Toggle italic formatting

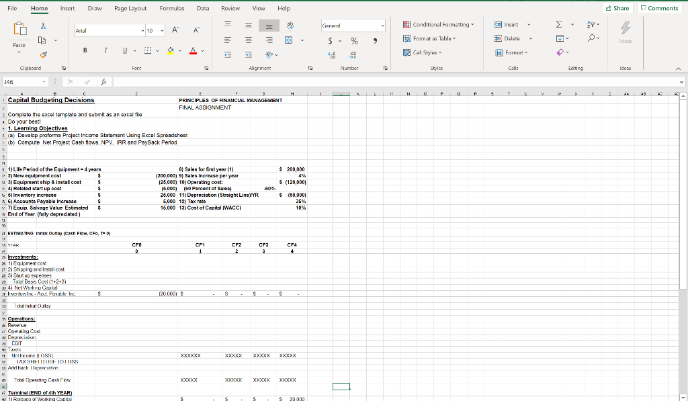point(105,50)
